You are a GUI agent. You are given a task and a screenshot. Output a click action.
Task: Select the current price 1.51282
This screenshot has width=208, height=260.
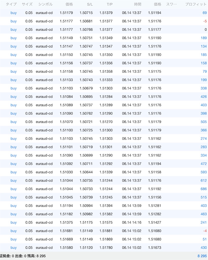pyautogui.click(x=155, y=214)
